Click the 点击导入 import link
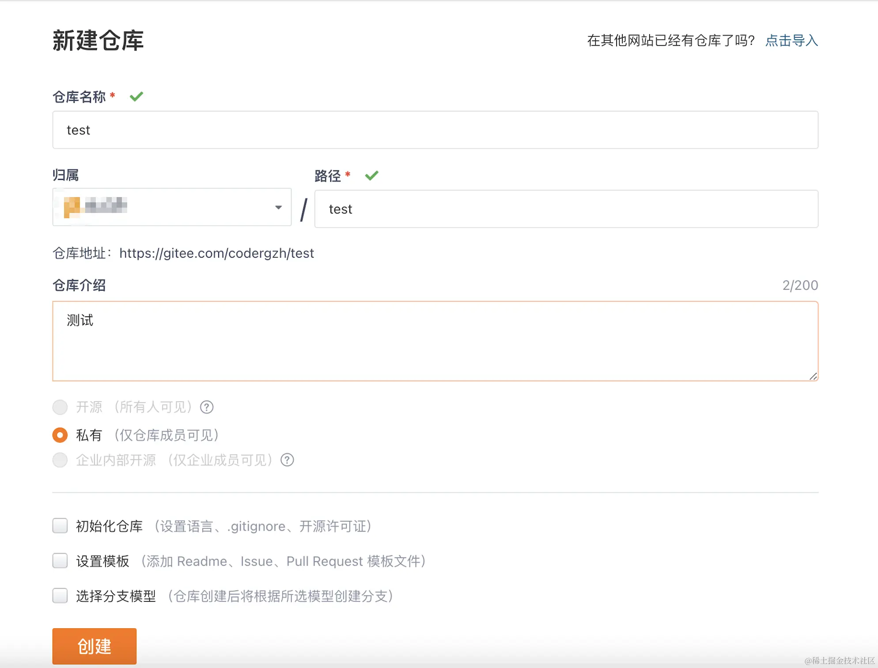878x668 pixels. [x=791, y=41]
